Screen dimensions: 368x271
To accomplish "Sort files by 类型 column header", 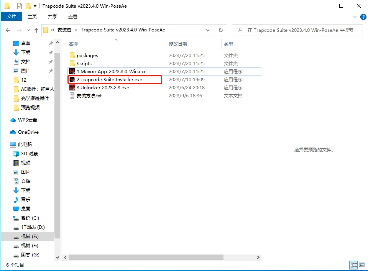I will (x=228, y=44).
